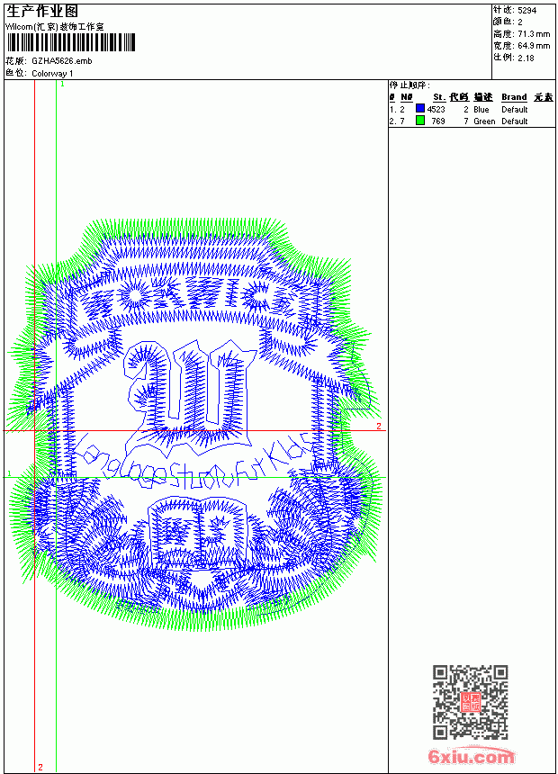Click the red marker 2 at right edge
The width and height of the screenshot is (558, 774).
[x=379, y=426]
